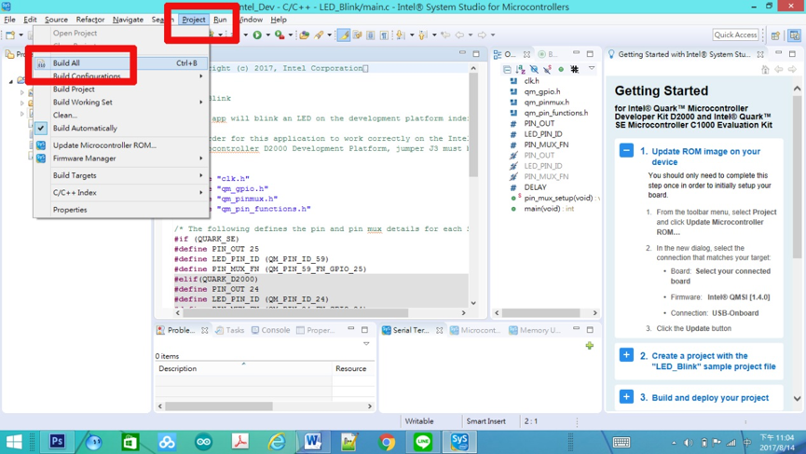Image resolution: width=806 pixels, height=454 pixels.
Task: Open the Run button dropdown arrow
Action: [267, 35]
